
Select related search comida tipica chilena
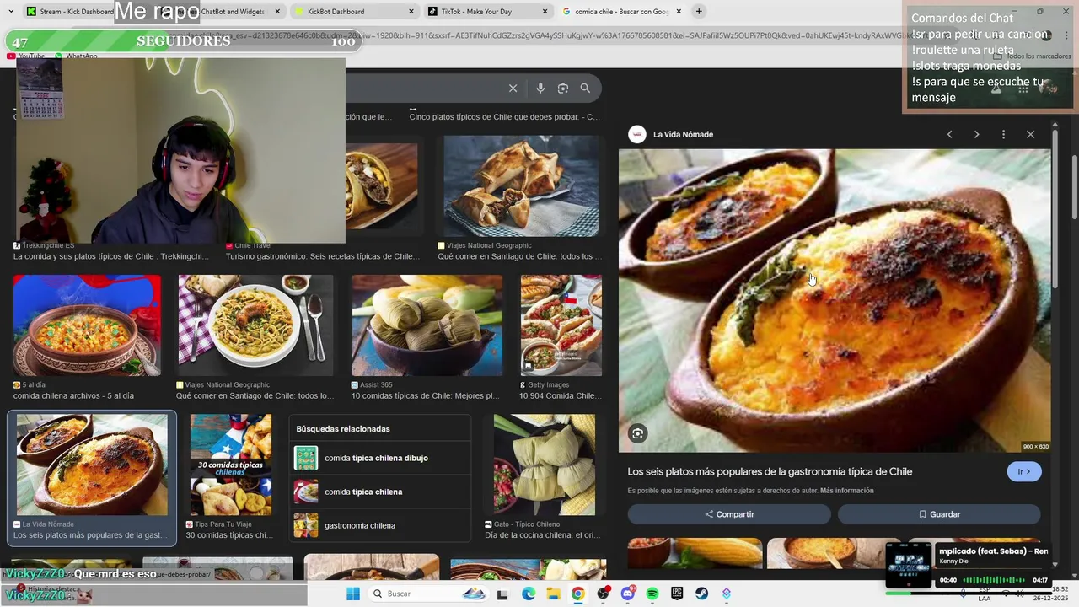379,492
